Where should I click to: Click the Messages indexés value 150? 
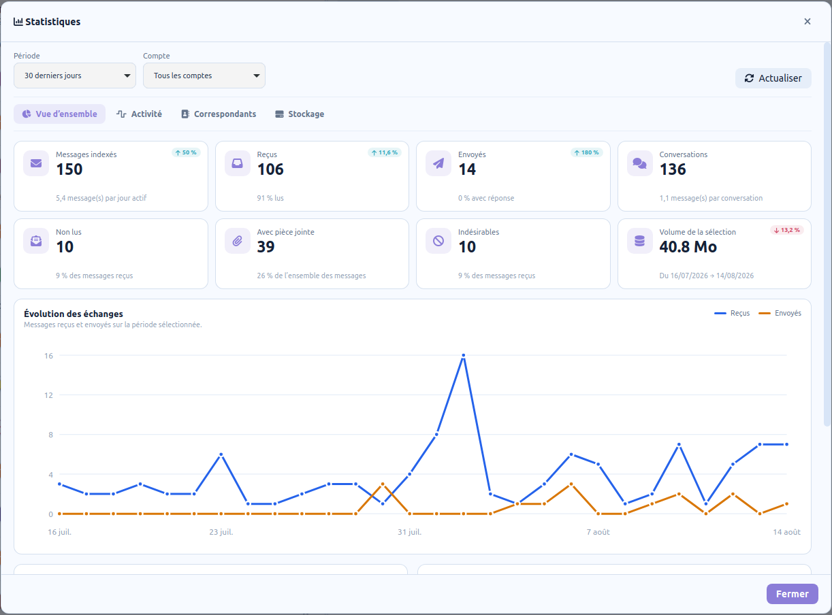coord(69,169)
